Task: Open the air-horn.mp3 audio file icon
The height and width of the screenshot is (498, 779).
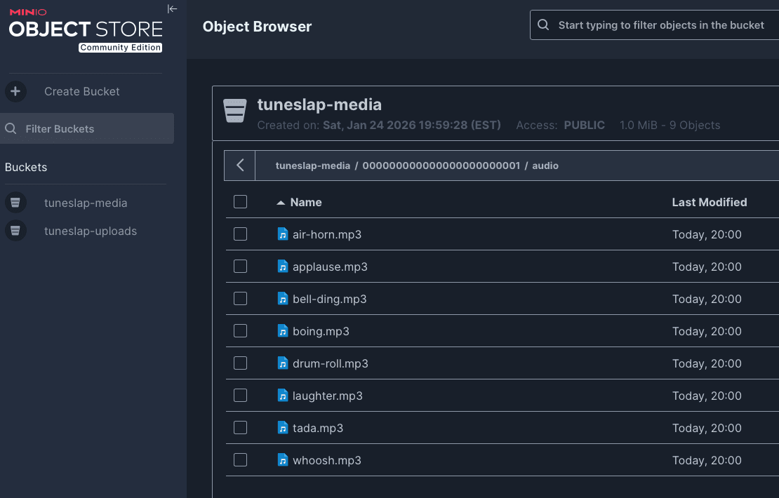Action: [283, 234]
